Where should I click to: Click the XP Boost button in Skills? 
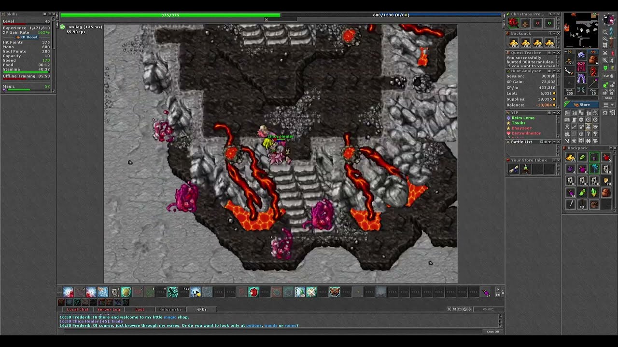coord(27,37)
